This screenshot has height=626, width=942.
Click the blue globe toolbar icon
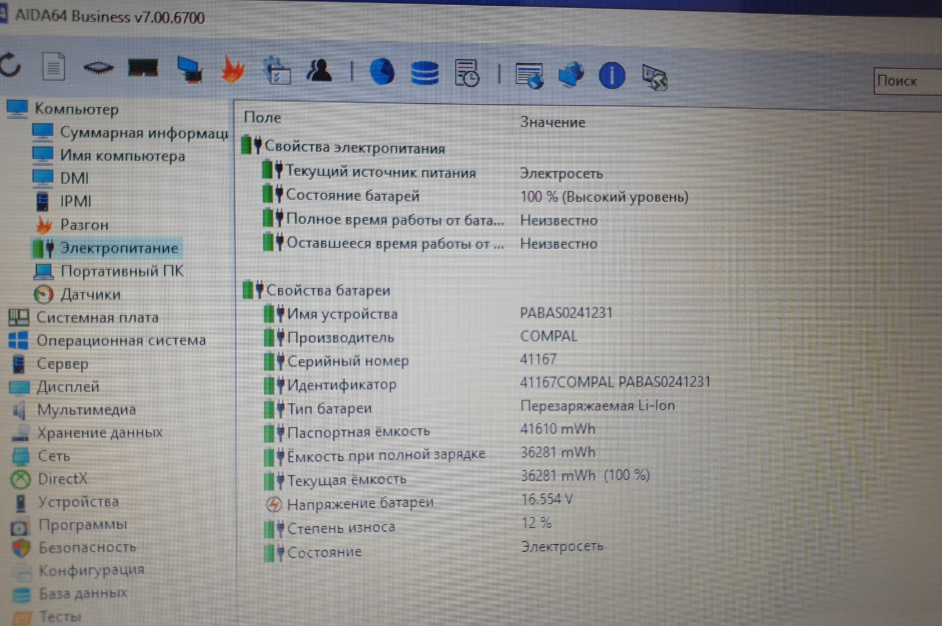click(382, 72)
